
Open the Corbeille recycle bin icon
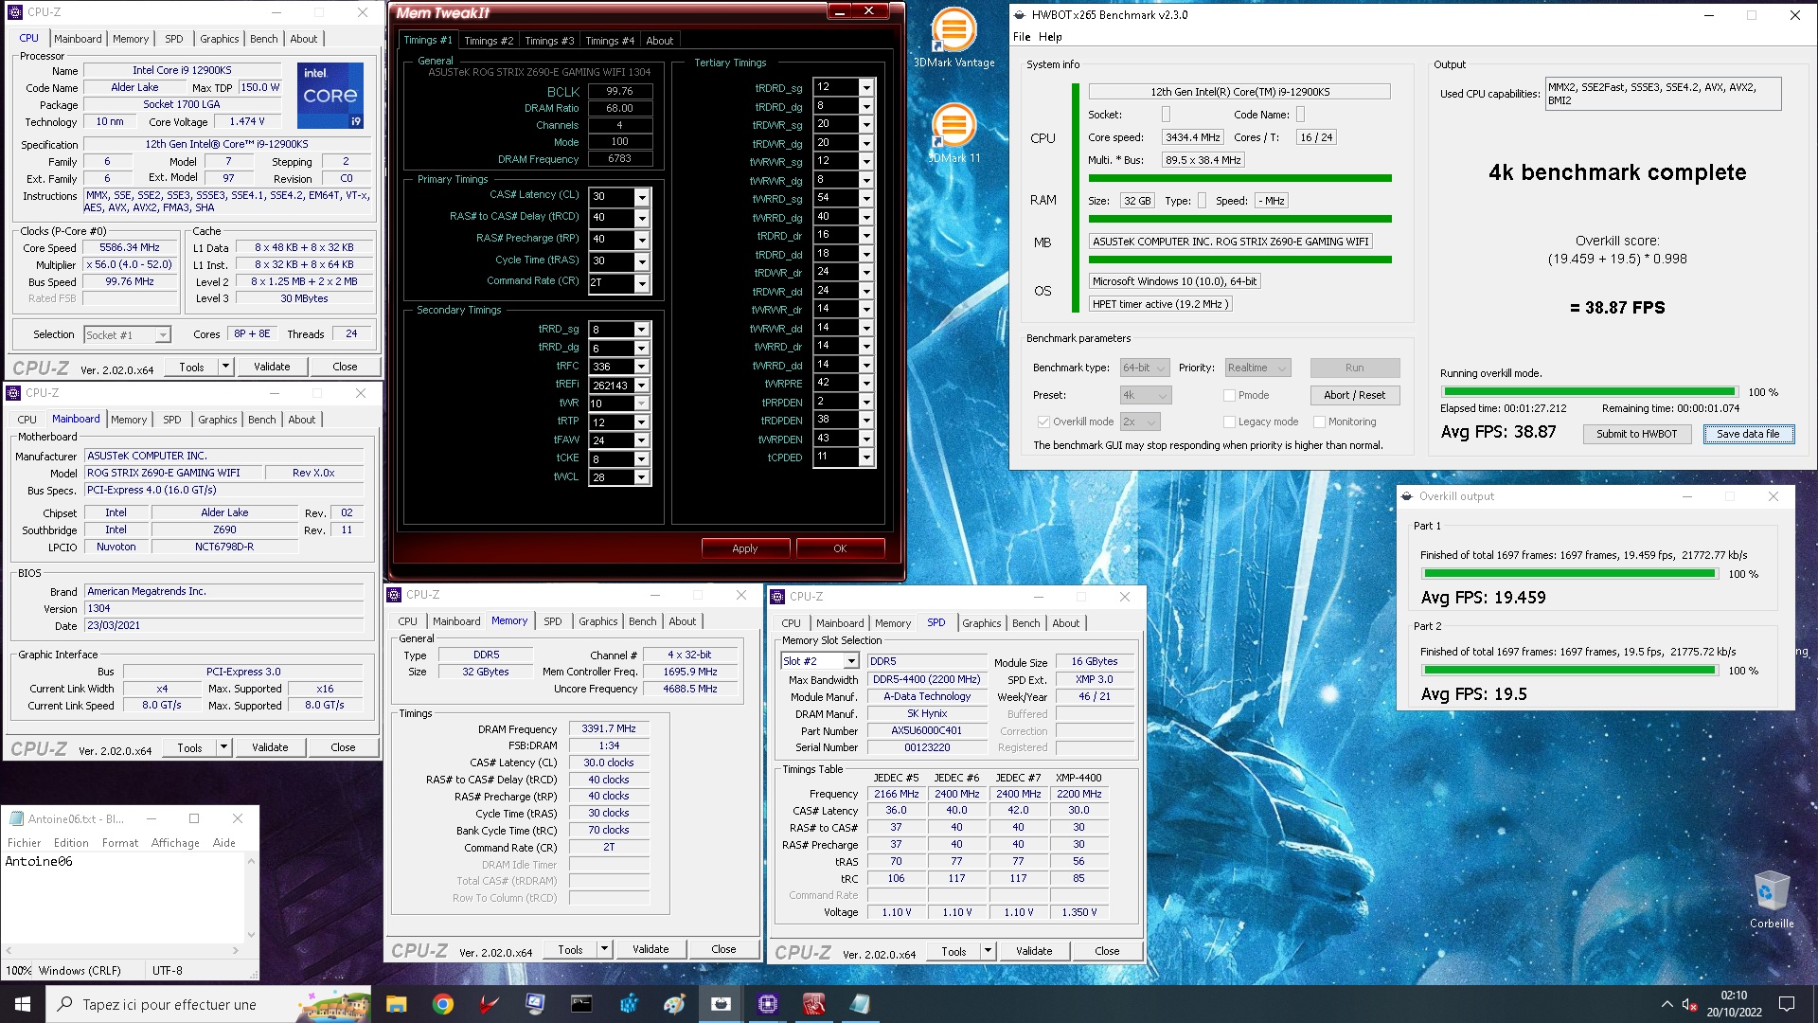1771,900
